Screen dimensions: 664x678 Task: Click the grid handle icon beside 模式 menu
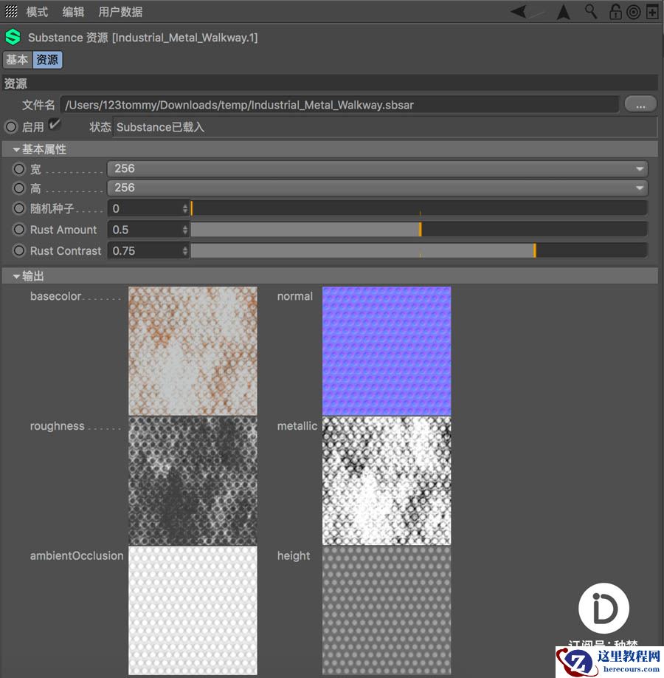(11, 12)
